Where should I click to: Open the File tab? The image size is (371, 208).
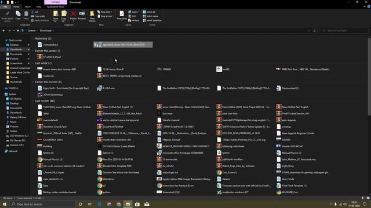coord(5,7)
